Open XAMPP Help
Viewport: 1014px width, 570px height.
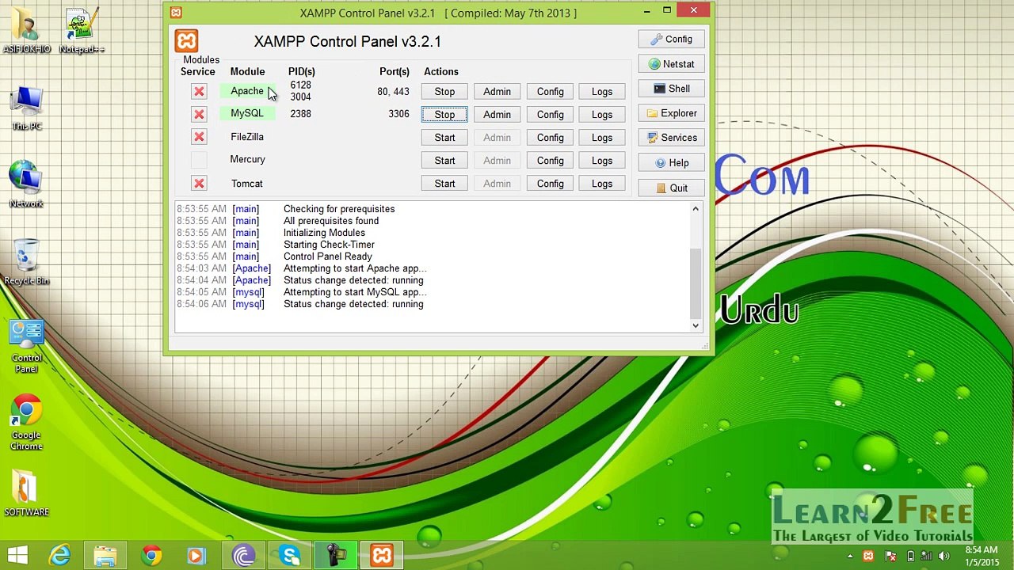671,163
